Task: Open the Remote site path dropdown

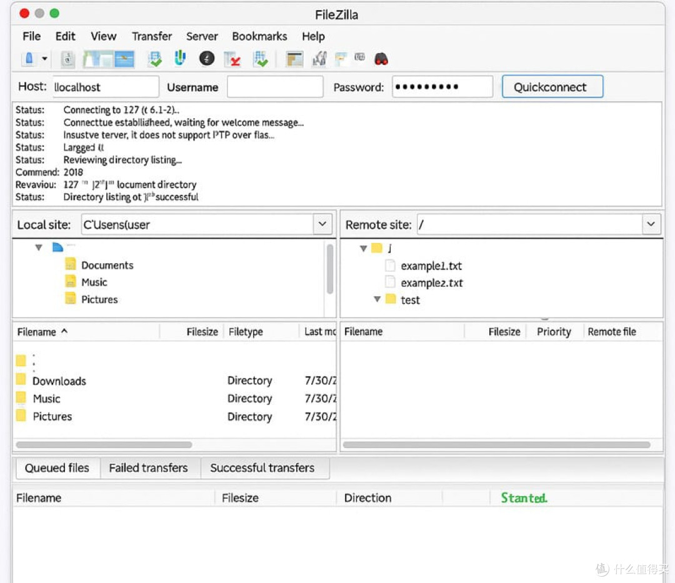Action: coord(651,224)
